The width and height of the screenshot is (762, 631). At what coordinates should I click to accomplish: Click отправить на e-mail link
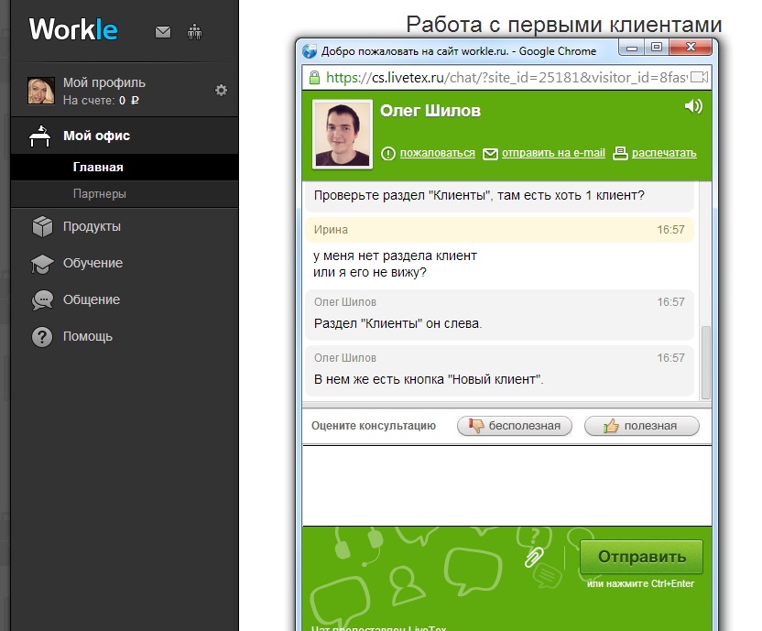tap(553, 153)
